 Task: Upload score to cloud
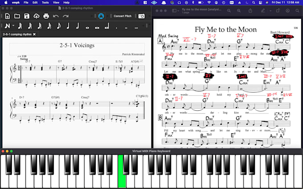37,16
